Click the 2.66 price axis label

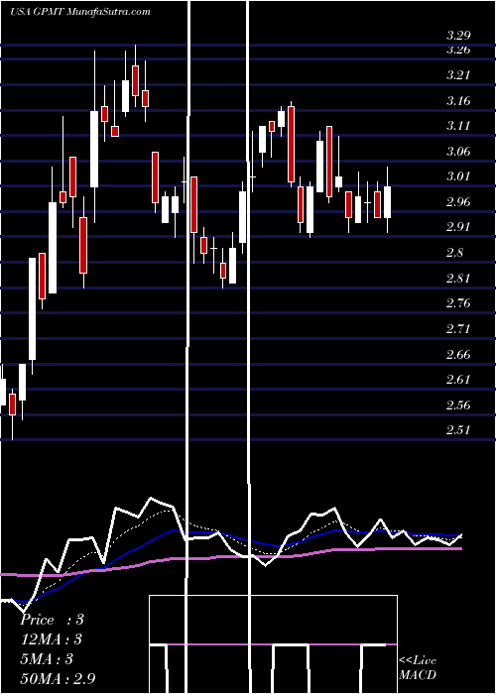tap(458, 355)
